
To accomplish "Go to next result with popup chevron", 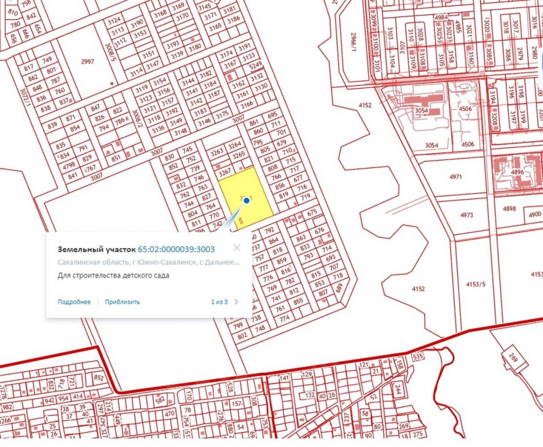I will tap(236, 302).
